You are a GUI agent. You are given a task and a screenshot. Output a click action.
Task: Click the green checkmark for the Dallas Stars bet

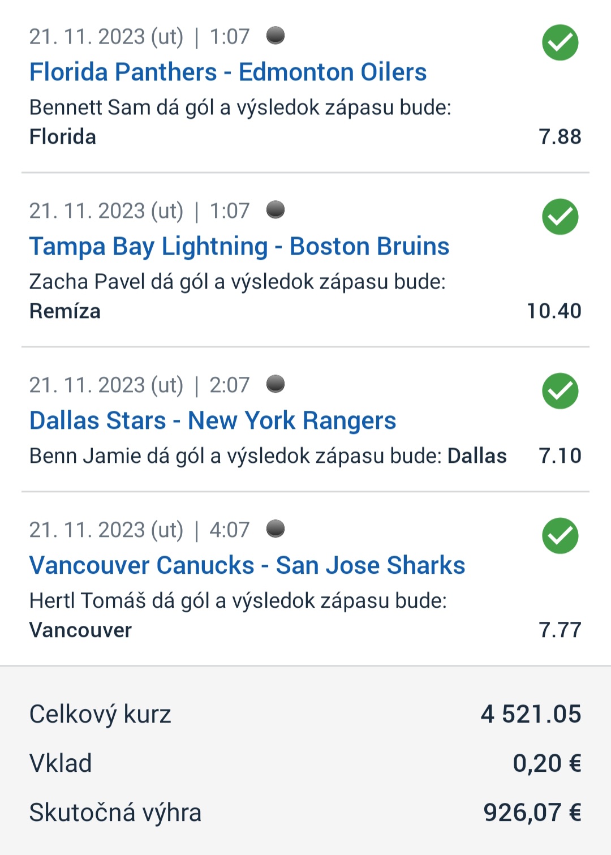560,391
